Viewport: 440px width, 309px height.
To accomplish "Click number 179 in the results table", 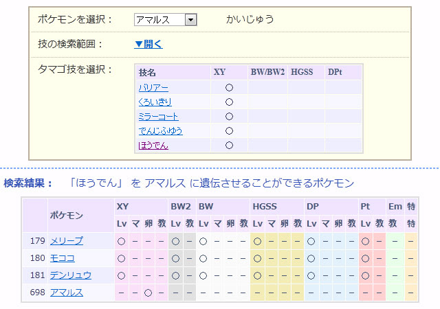I will pos(38,241).
